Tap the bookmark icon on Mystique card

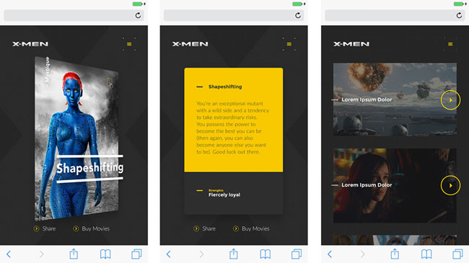pos(110,82)
